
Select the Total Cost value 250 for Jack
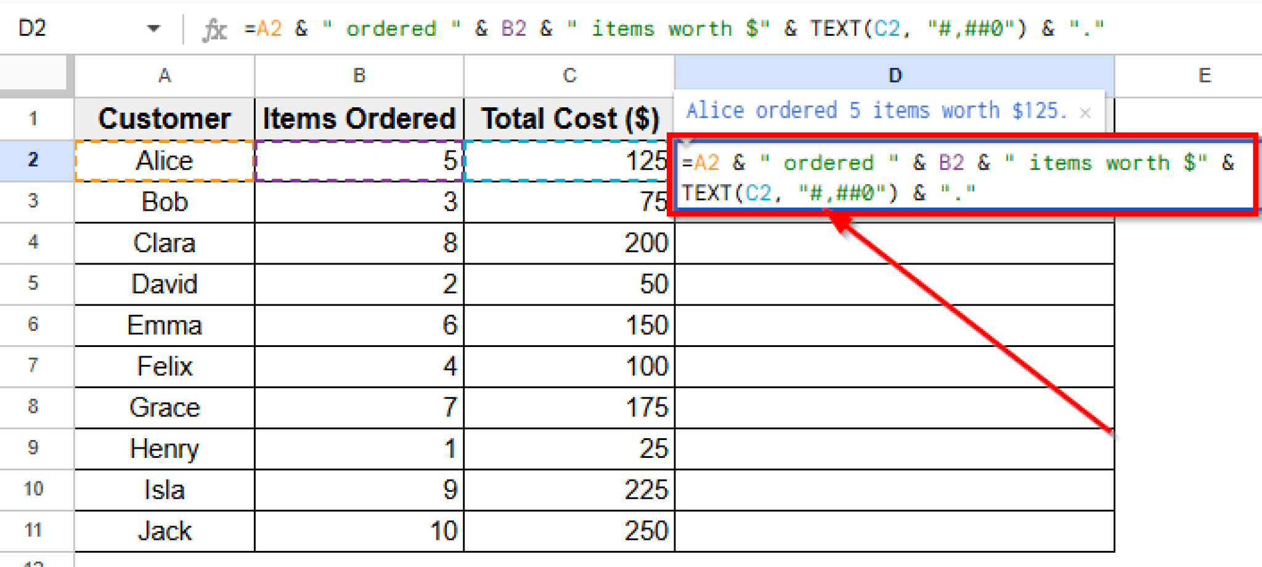tap(567, 531)
